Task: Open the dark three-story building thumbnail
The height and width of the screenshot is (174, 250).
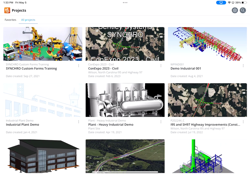Action: pyautogui.click(x=43, y=156)
